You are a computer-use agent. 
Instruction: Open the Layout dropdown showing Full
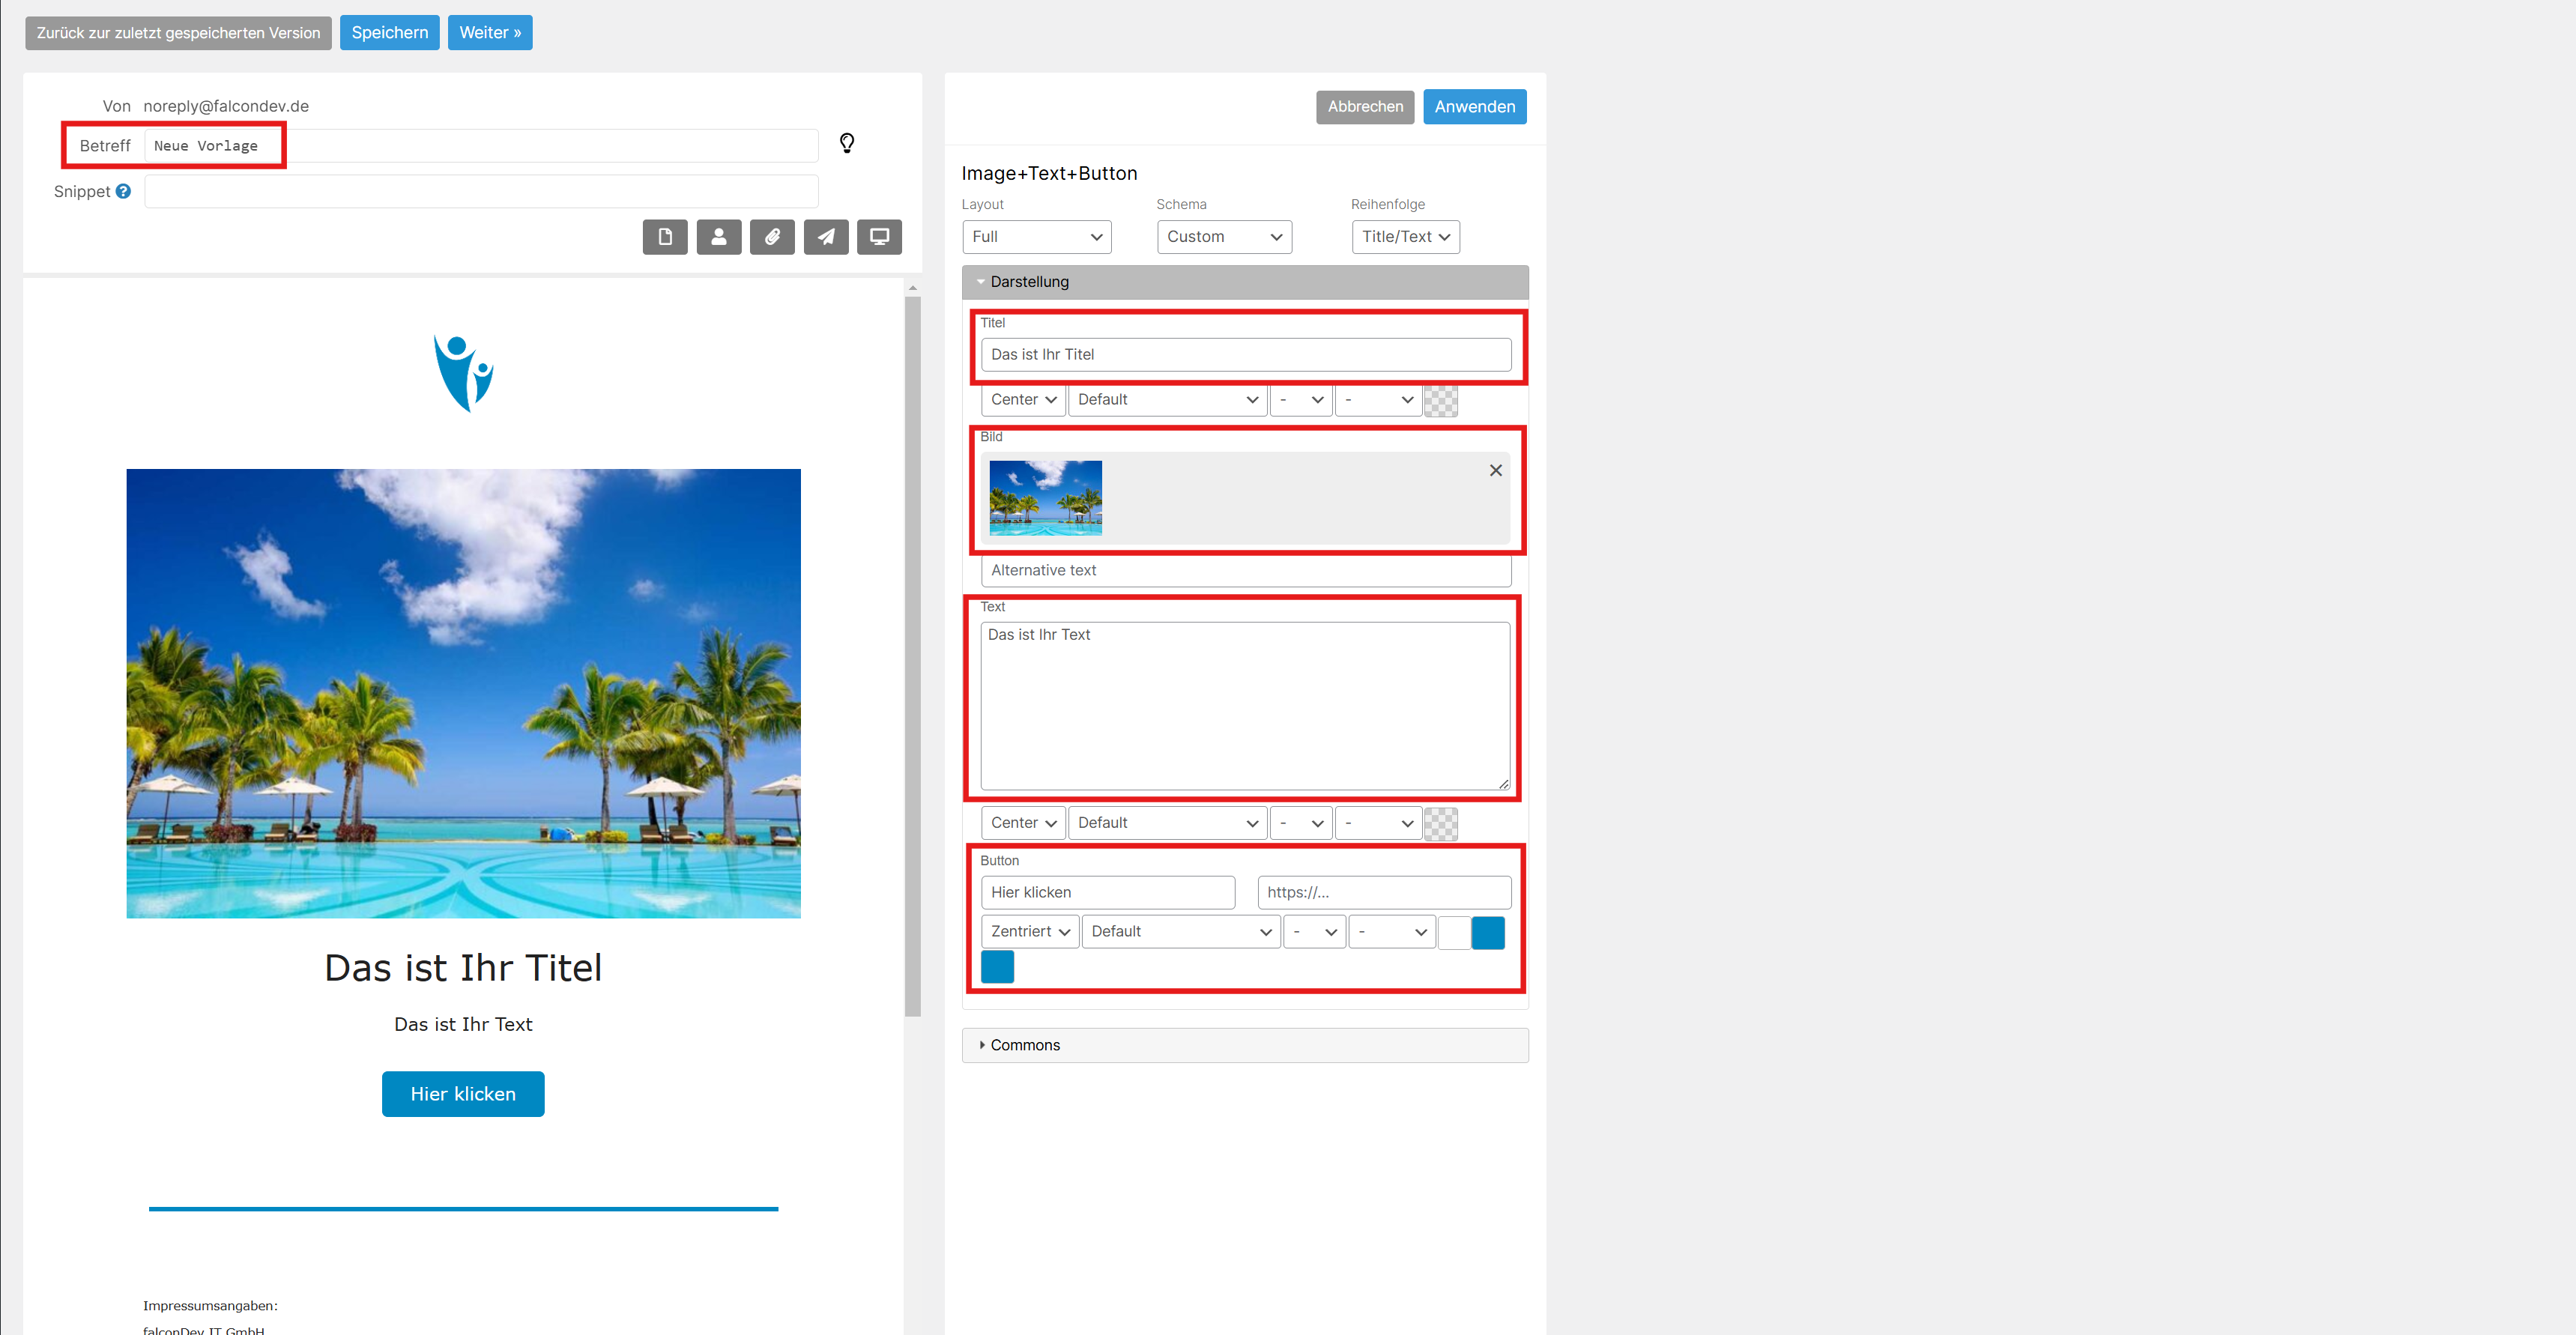[x=1036, y=237]
